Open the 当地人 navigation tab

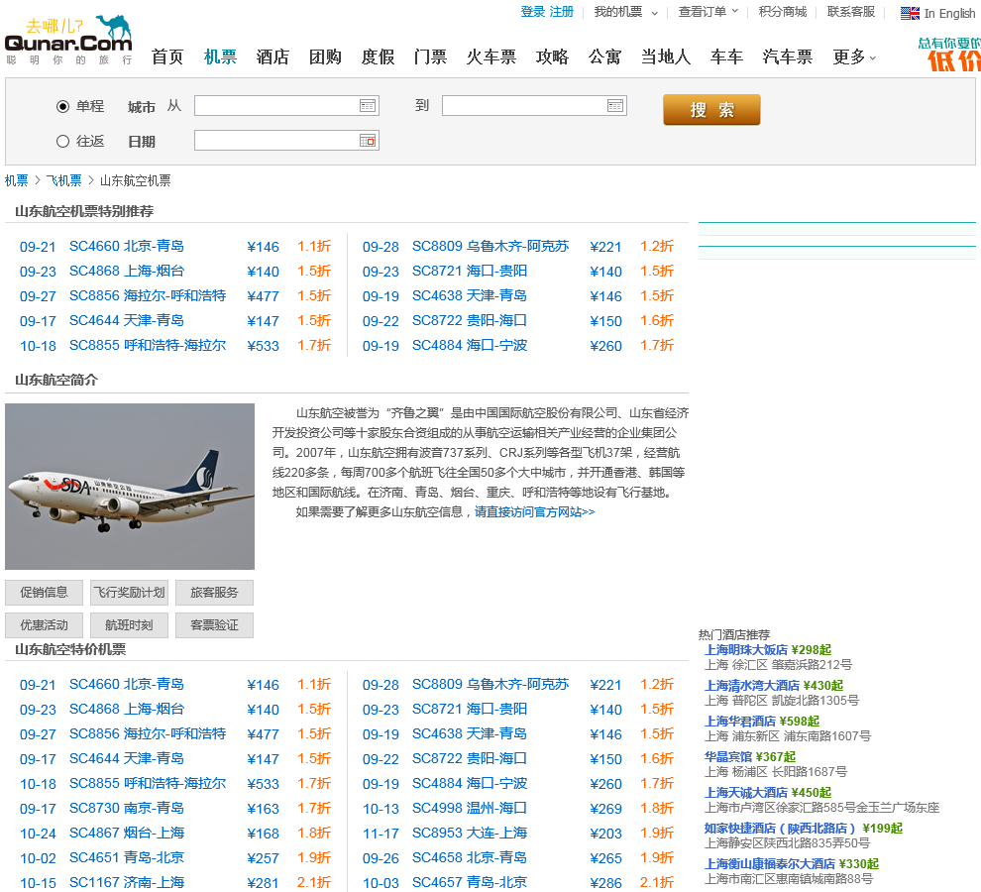click(x=666, y=56)
